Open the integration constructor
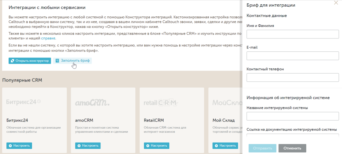The height and width of the screenshot is (154, 342). pos(30,61)
